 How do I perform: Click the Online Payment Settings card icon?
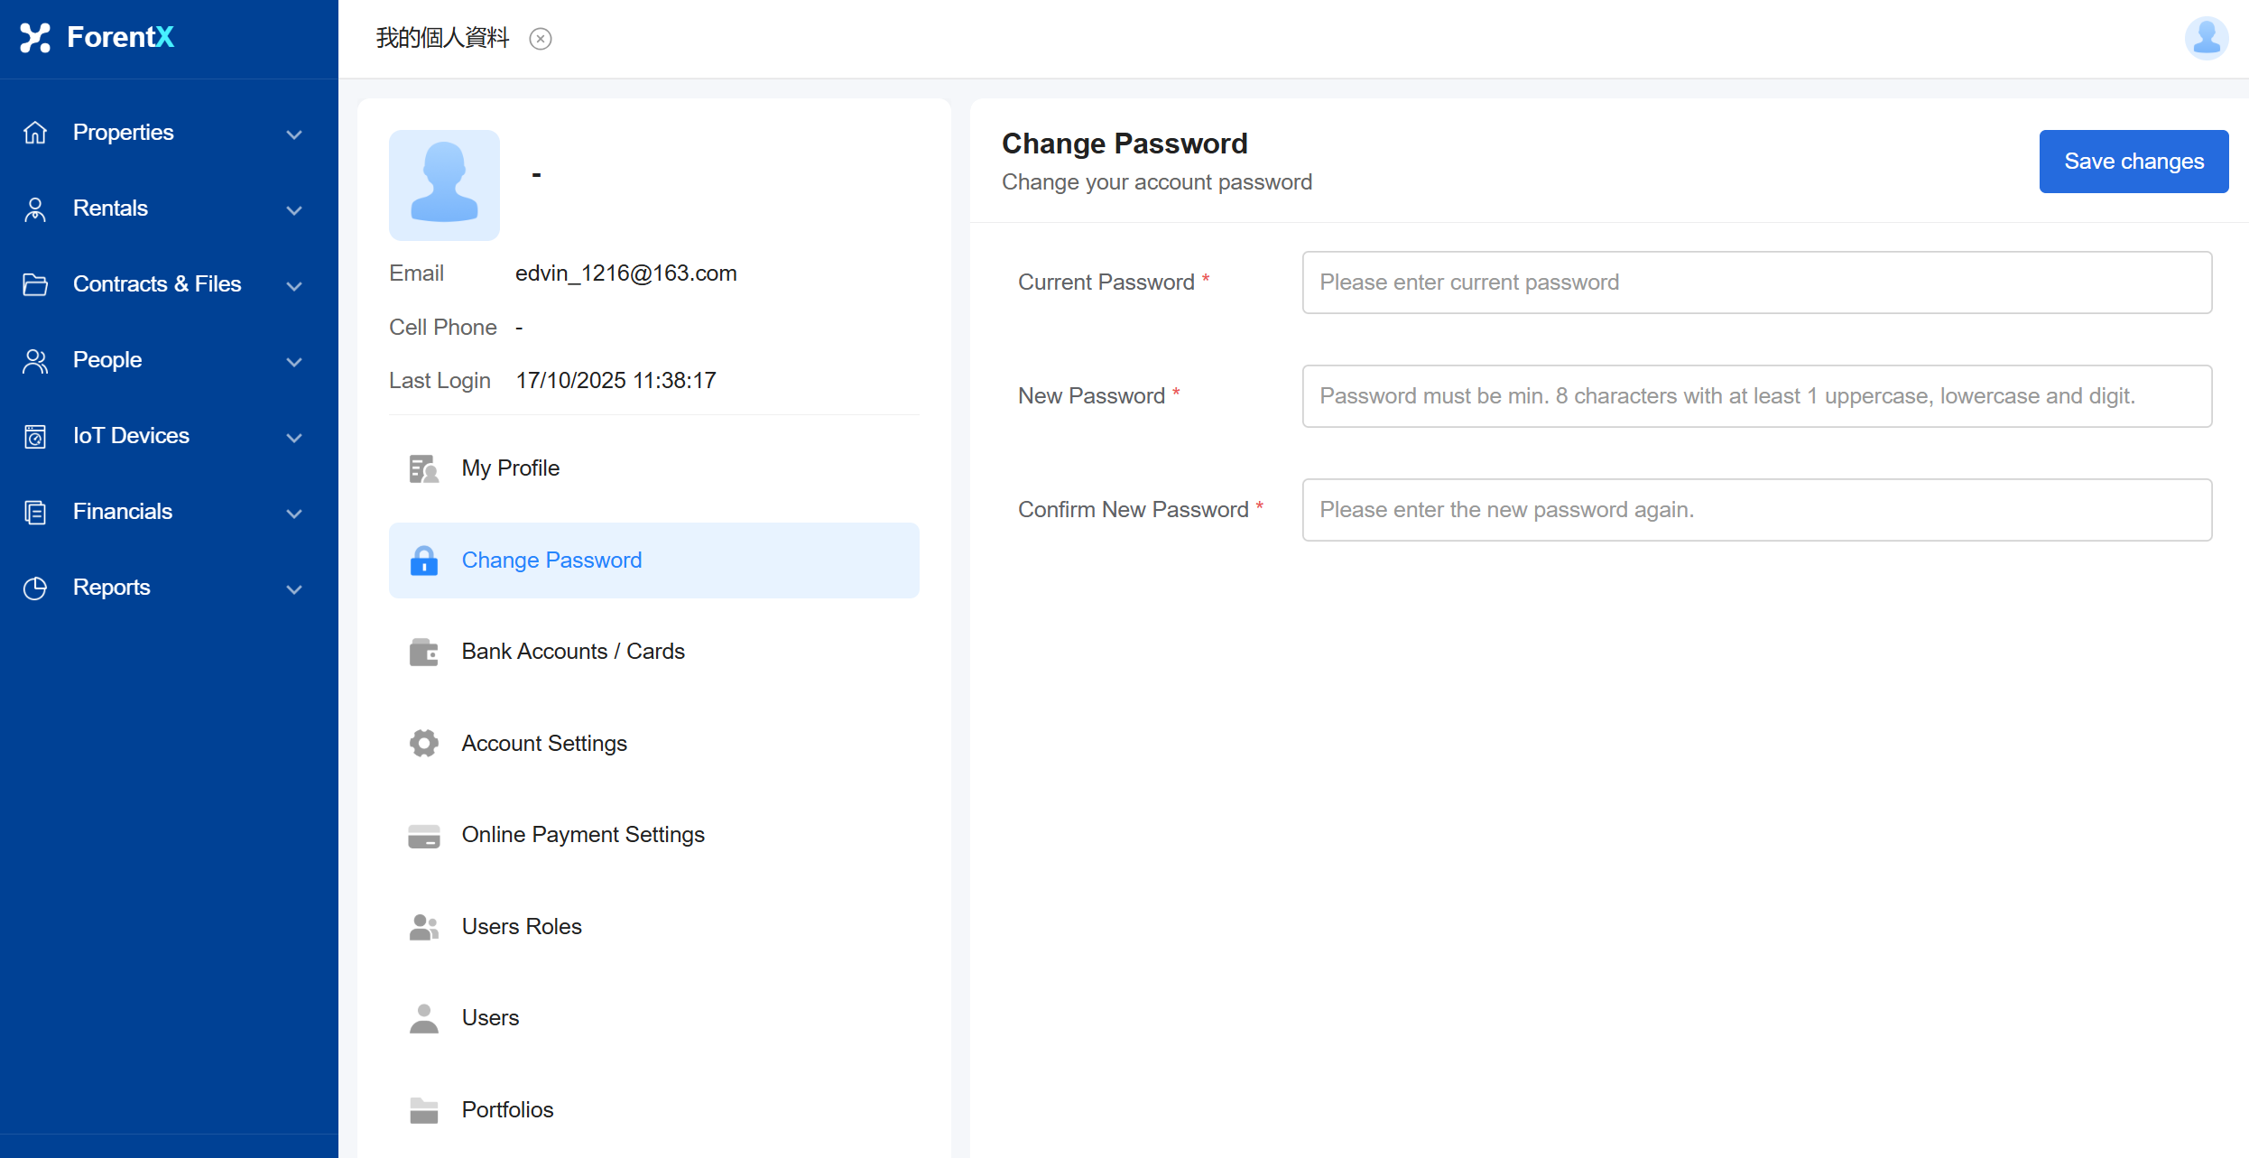(423, 836)
